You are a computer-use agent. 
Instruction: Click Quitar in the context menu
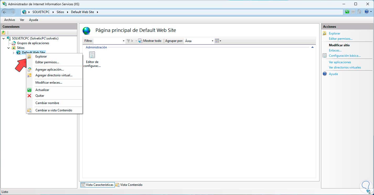coord(55,96)
